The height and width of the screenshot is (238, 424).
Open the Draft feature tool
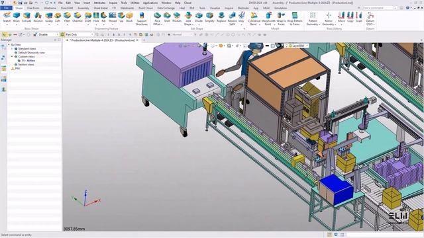click(x=88, y=17)
